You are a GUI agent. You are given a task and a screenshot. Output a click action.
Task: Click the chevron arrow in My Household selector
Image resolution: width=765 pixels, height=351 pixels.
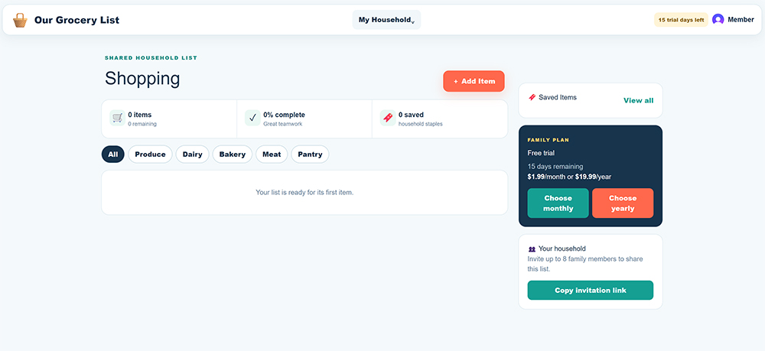coord(413,22)
